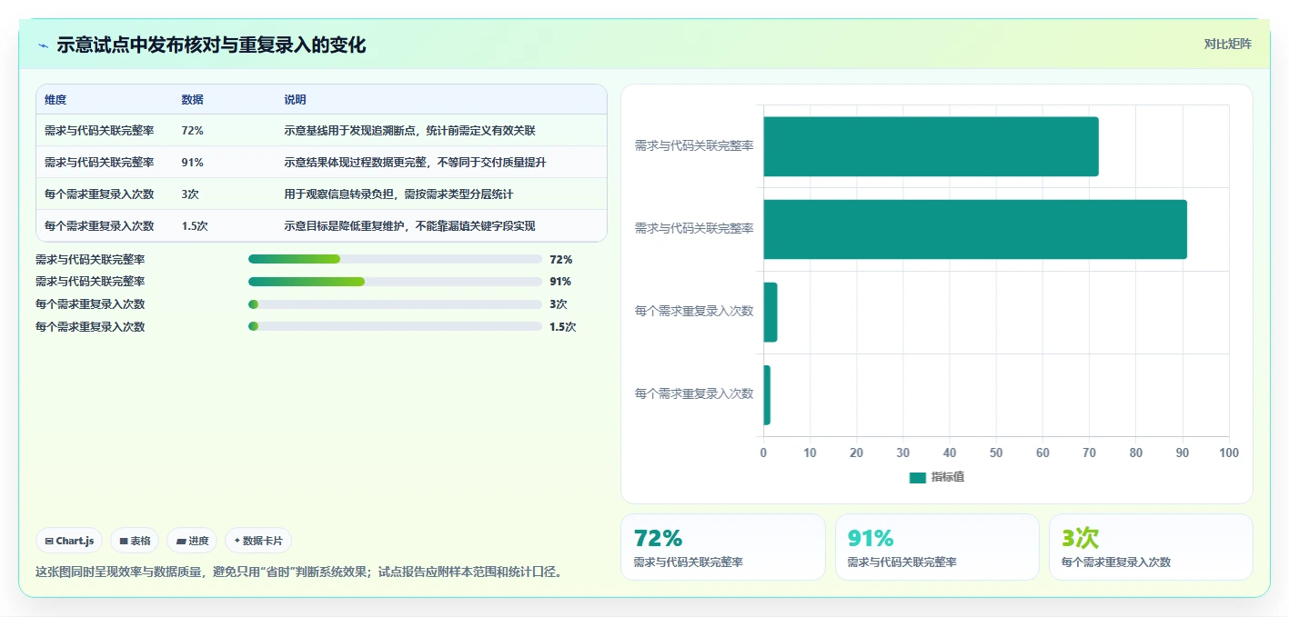Click the top chart bar that ends at 72

click(931, 146)
